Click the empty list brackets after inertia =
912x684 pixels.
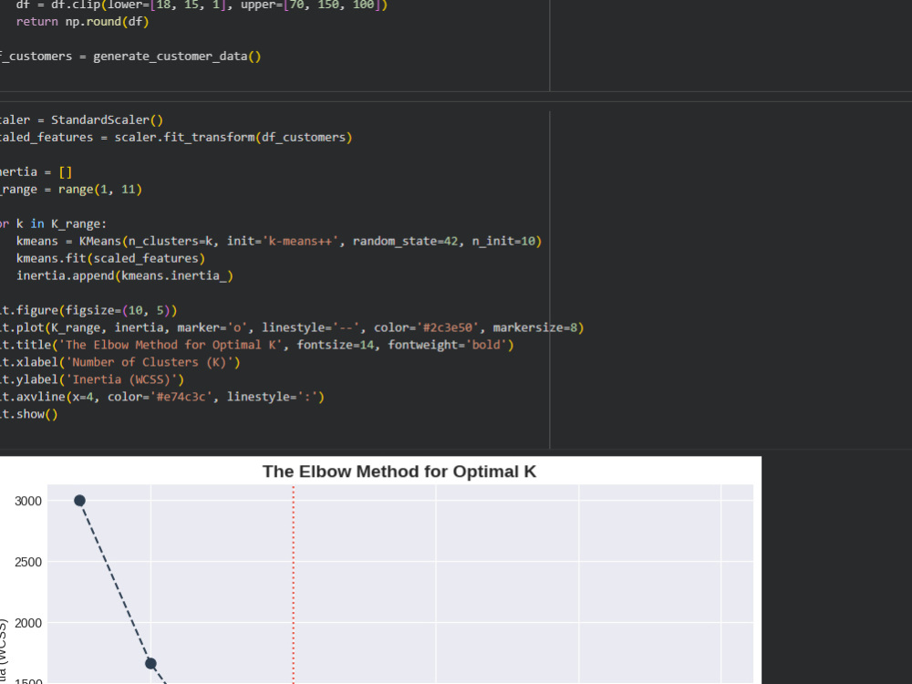click(65, 172)
